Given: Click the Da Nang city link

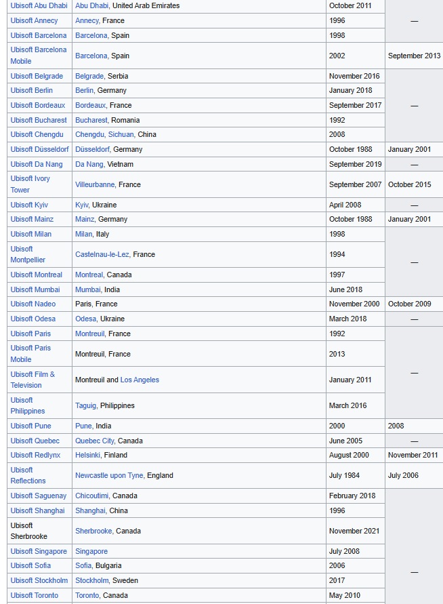Looking at the screenshot, I should click(89, 164).
